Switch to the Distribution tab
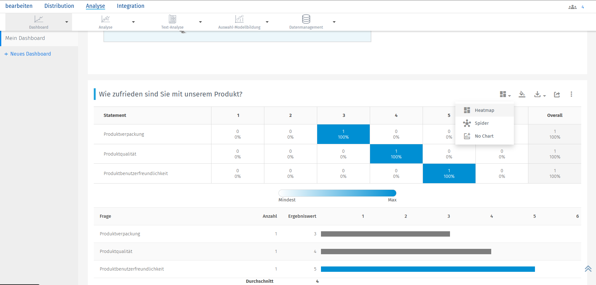596x285 pixels. coord(59,6)
